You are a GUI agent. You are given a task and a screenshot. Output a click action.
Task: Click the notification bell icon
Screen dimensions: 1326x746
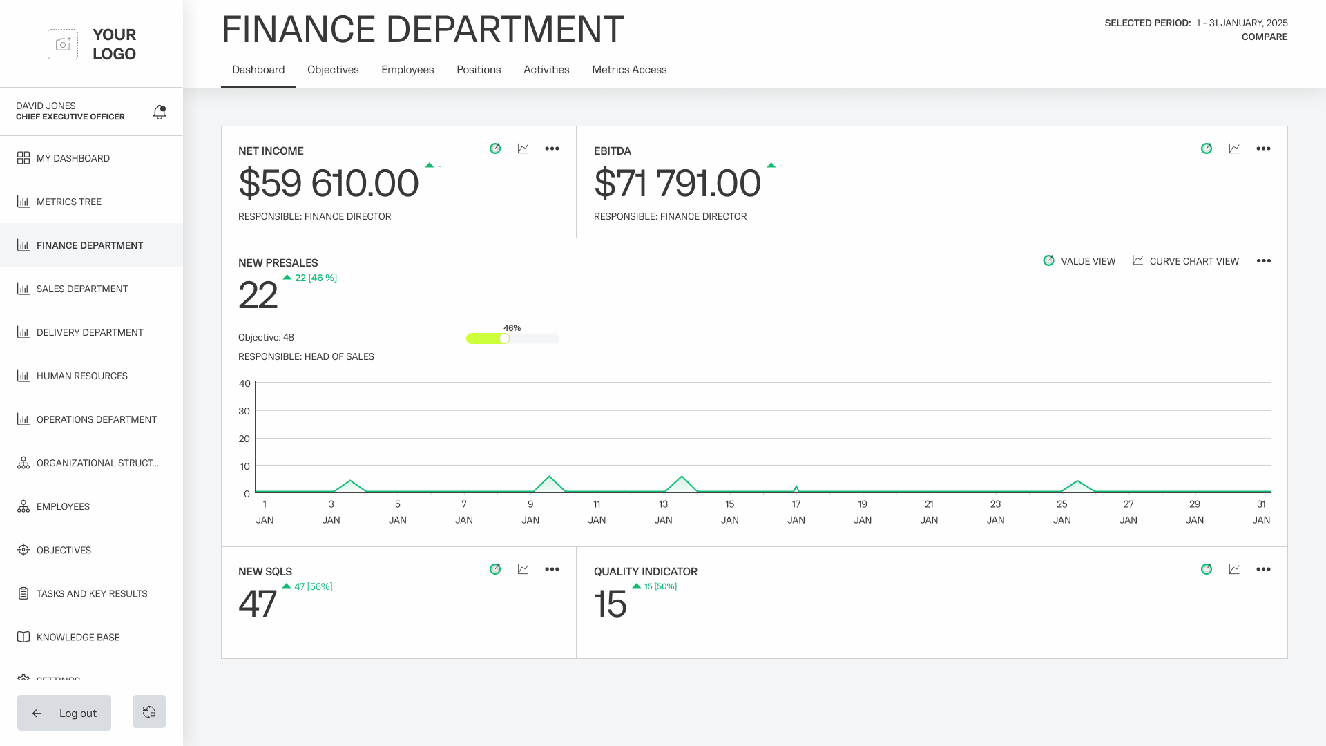click(x=160, y=112)
